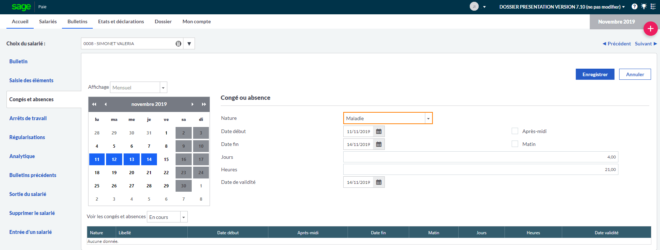Check the Après-midi checkbox
Screen dimensions: 660x250
(x=515, y=131)
